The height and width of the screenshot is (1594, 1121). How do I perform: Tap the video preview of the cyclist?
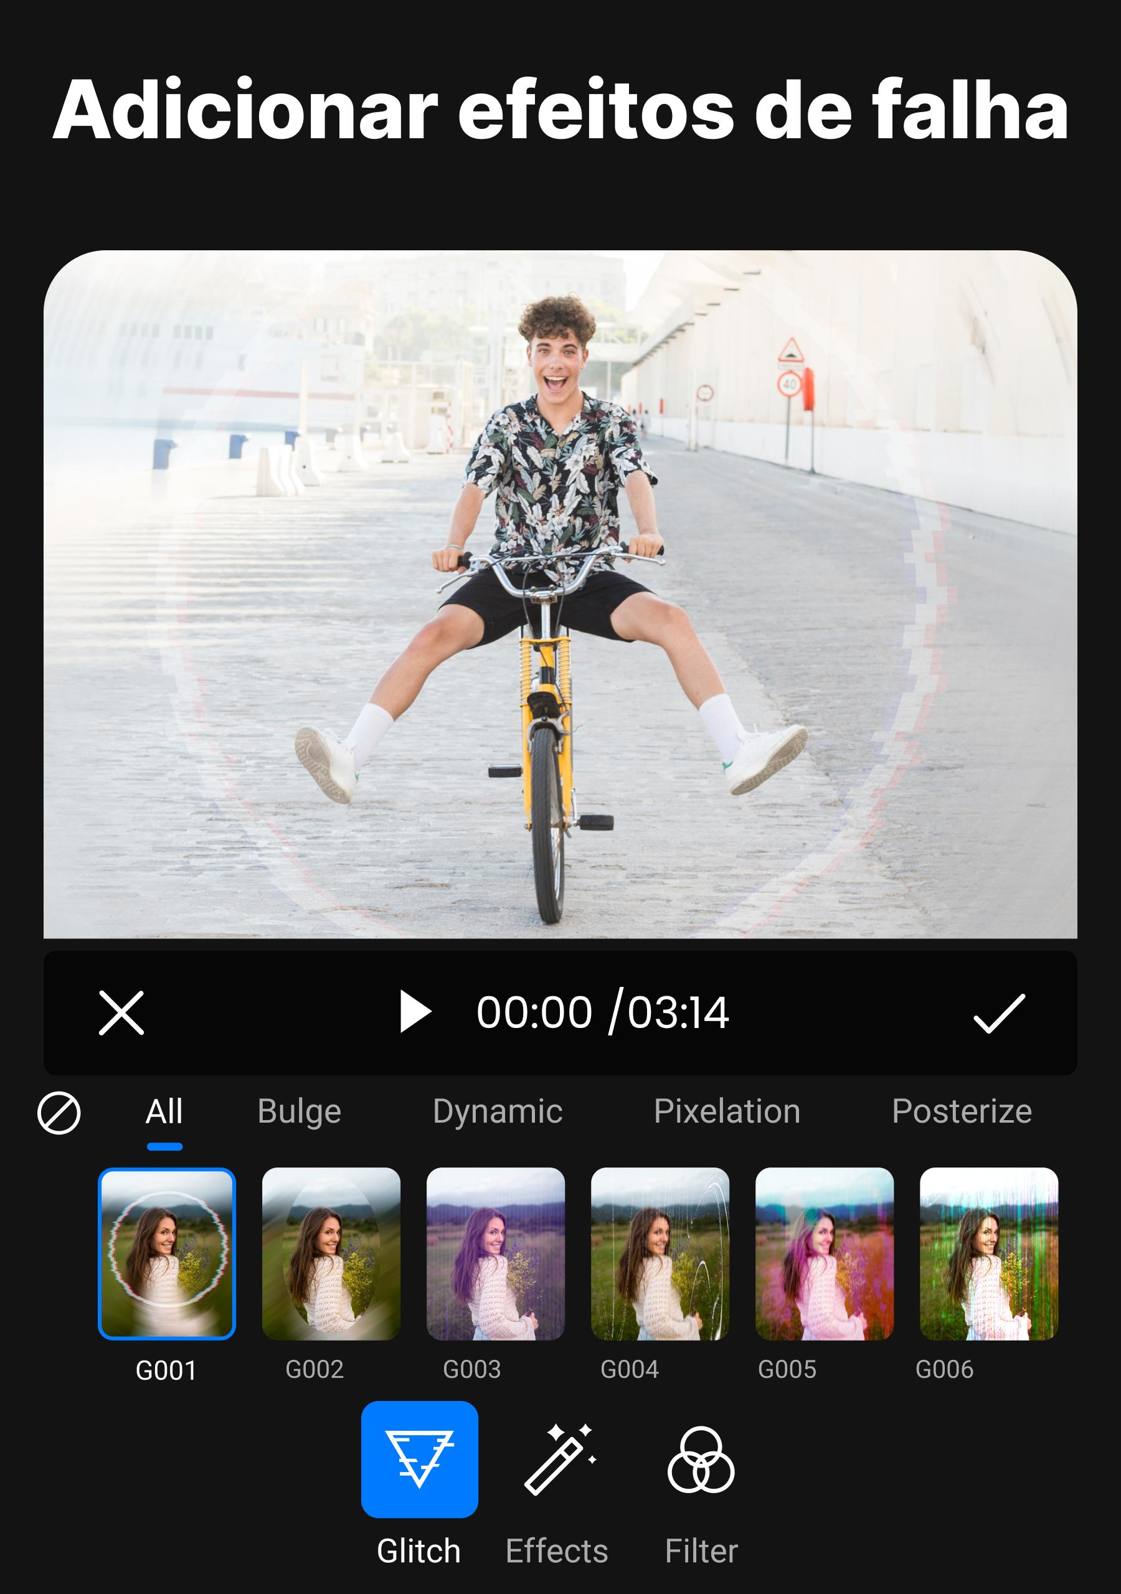click(560, 594)
